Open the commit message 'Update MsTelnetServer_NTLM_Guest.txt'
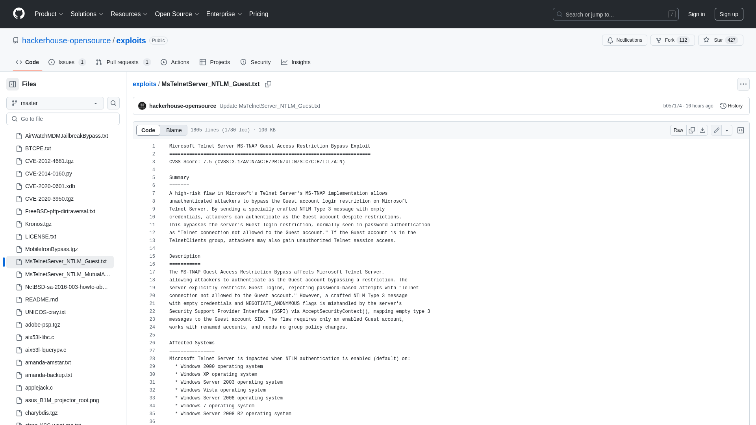The image size is (756, 425). [270, 106]
